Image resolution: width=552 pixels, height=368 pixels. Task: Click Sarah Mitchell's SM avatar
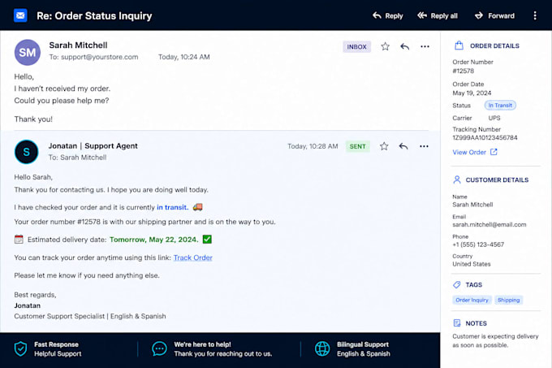tap(27, 52)
